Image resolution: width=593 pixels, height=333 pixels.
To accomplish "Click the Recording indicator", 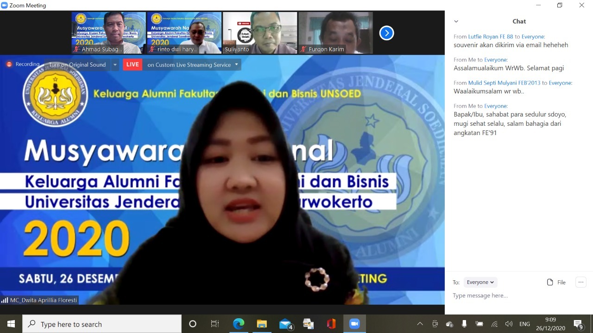I will 23,64.
